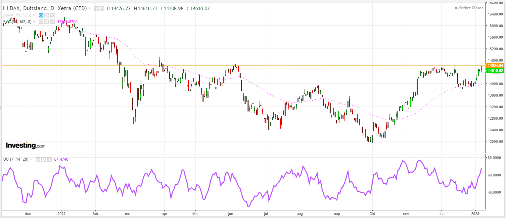Click the 13200.00 price axis label
This screenshot has width=506, height=218.
click(x=496, y=107)
